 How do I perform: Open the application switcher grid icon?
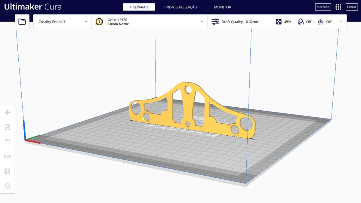(338, 7)
